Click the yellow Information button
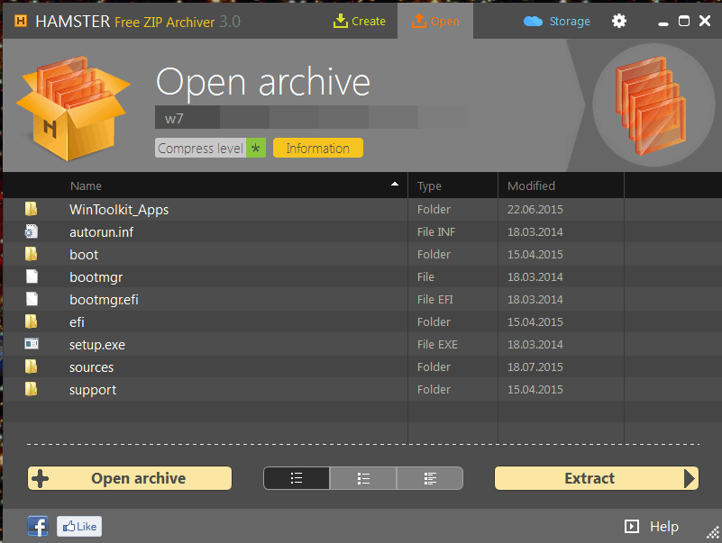The width and height of the screenshot is (722, 543). point(318,149)
